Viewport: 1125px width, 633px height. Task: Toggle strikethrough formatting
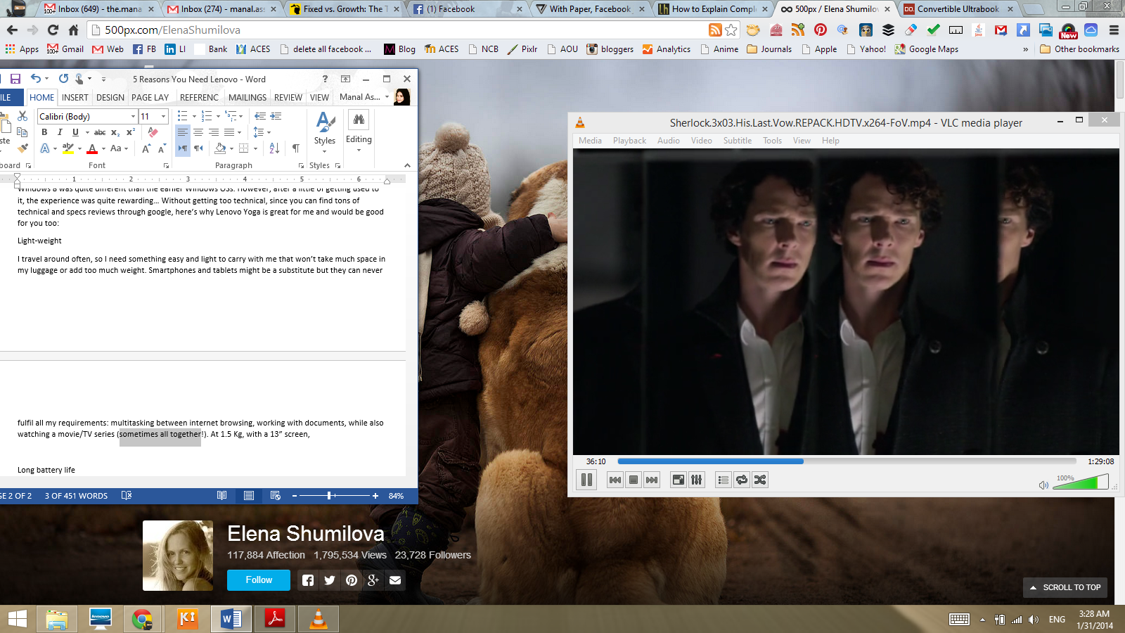point(100,132)
